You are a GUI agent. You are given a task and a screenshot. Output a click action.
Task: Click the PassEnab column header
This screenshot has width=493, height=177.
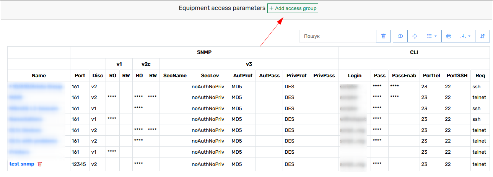pyautogui.click(x=404, y=76)
